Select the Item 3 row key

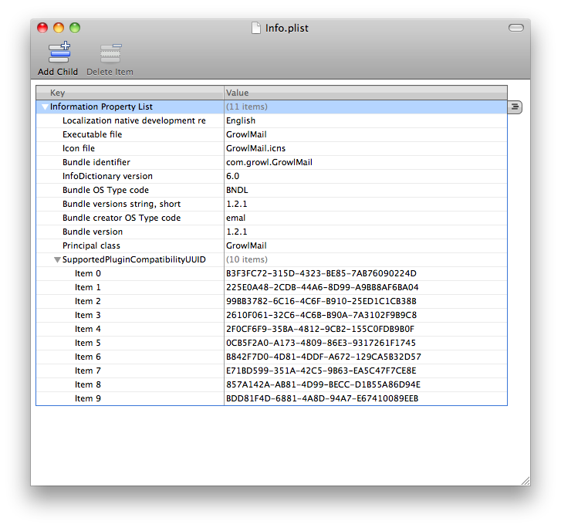[88, 316]
